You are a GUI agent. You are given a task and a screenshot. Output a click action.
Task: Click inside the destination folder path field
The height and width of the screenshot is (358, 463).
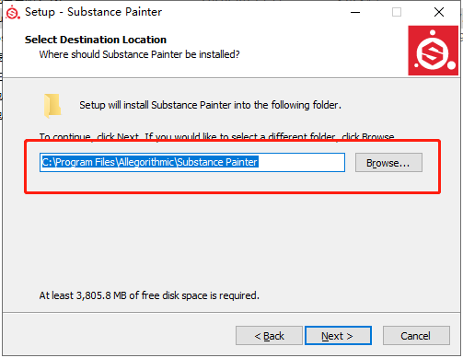(x=192, y=162)
